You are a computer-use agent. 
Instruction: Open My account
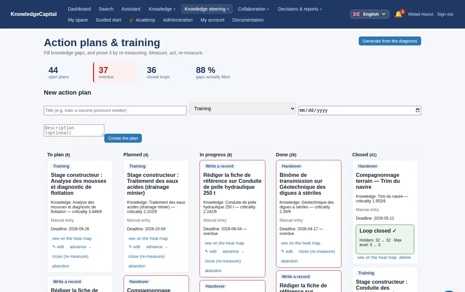[213, 20]
